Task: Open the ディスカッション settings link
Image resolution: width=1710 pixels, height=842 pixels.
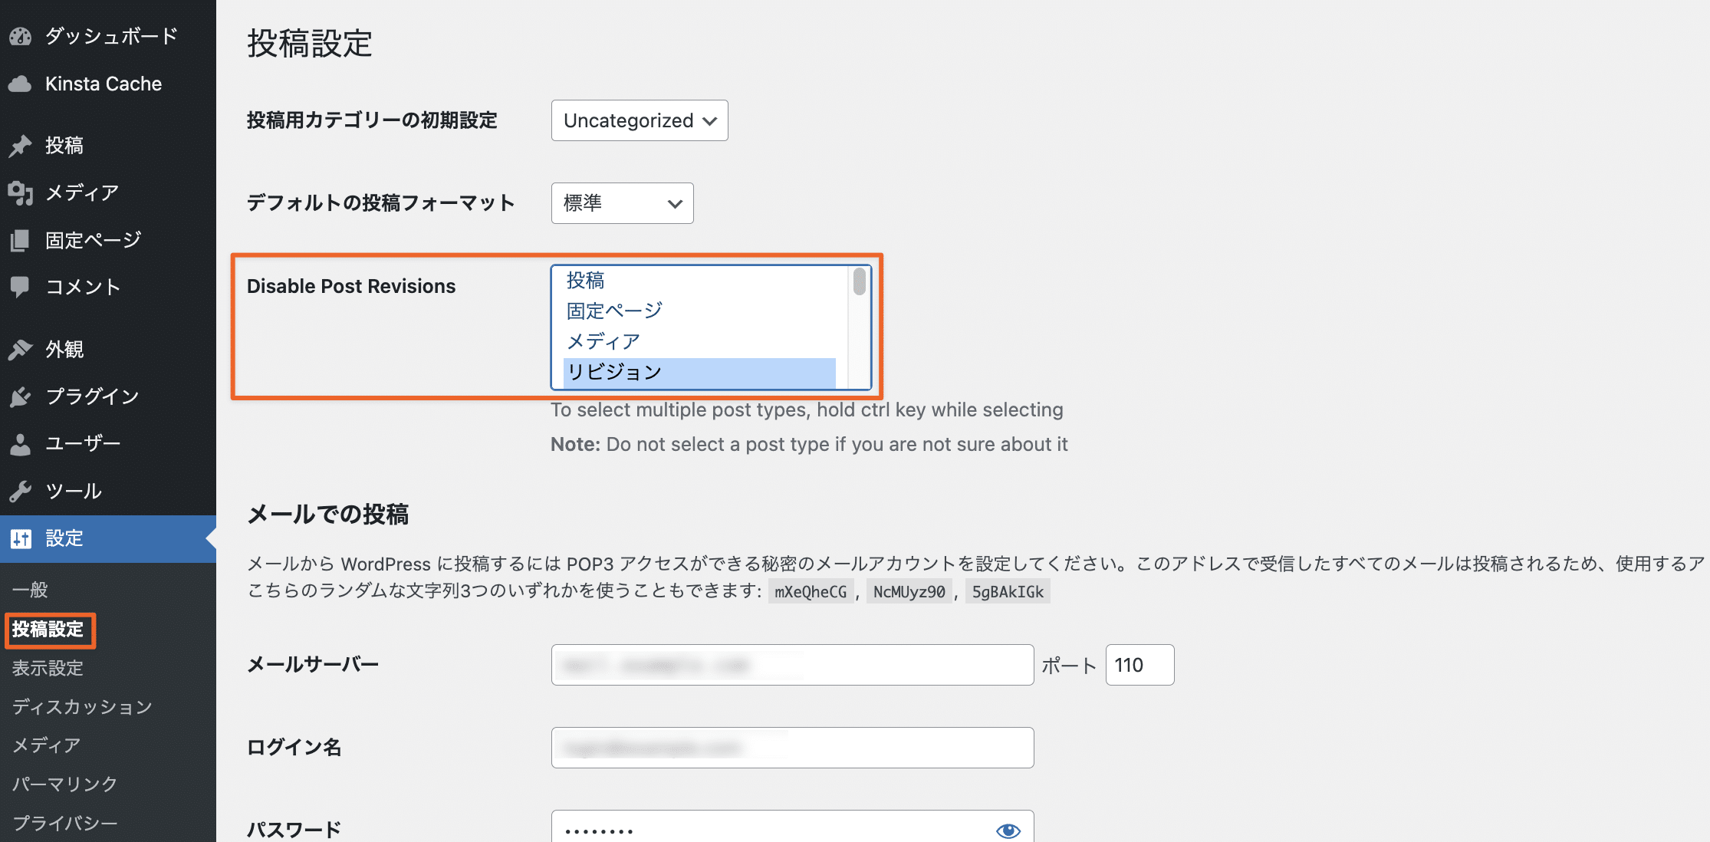Action: 82,706
